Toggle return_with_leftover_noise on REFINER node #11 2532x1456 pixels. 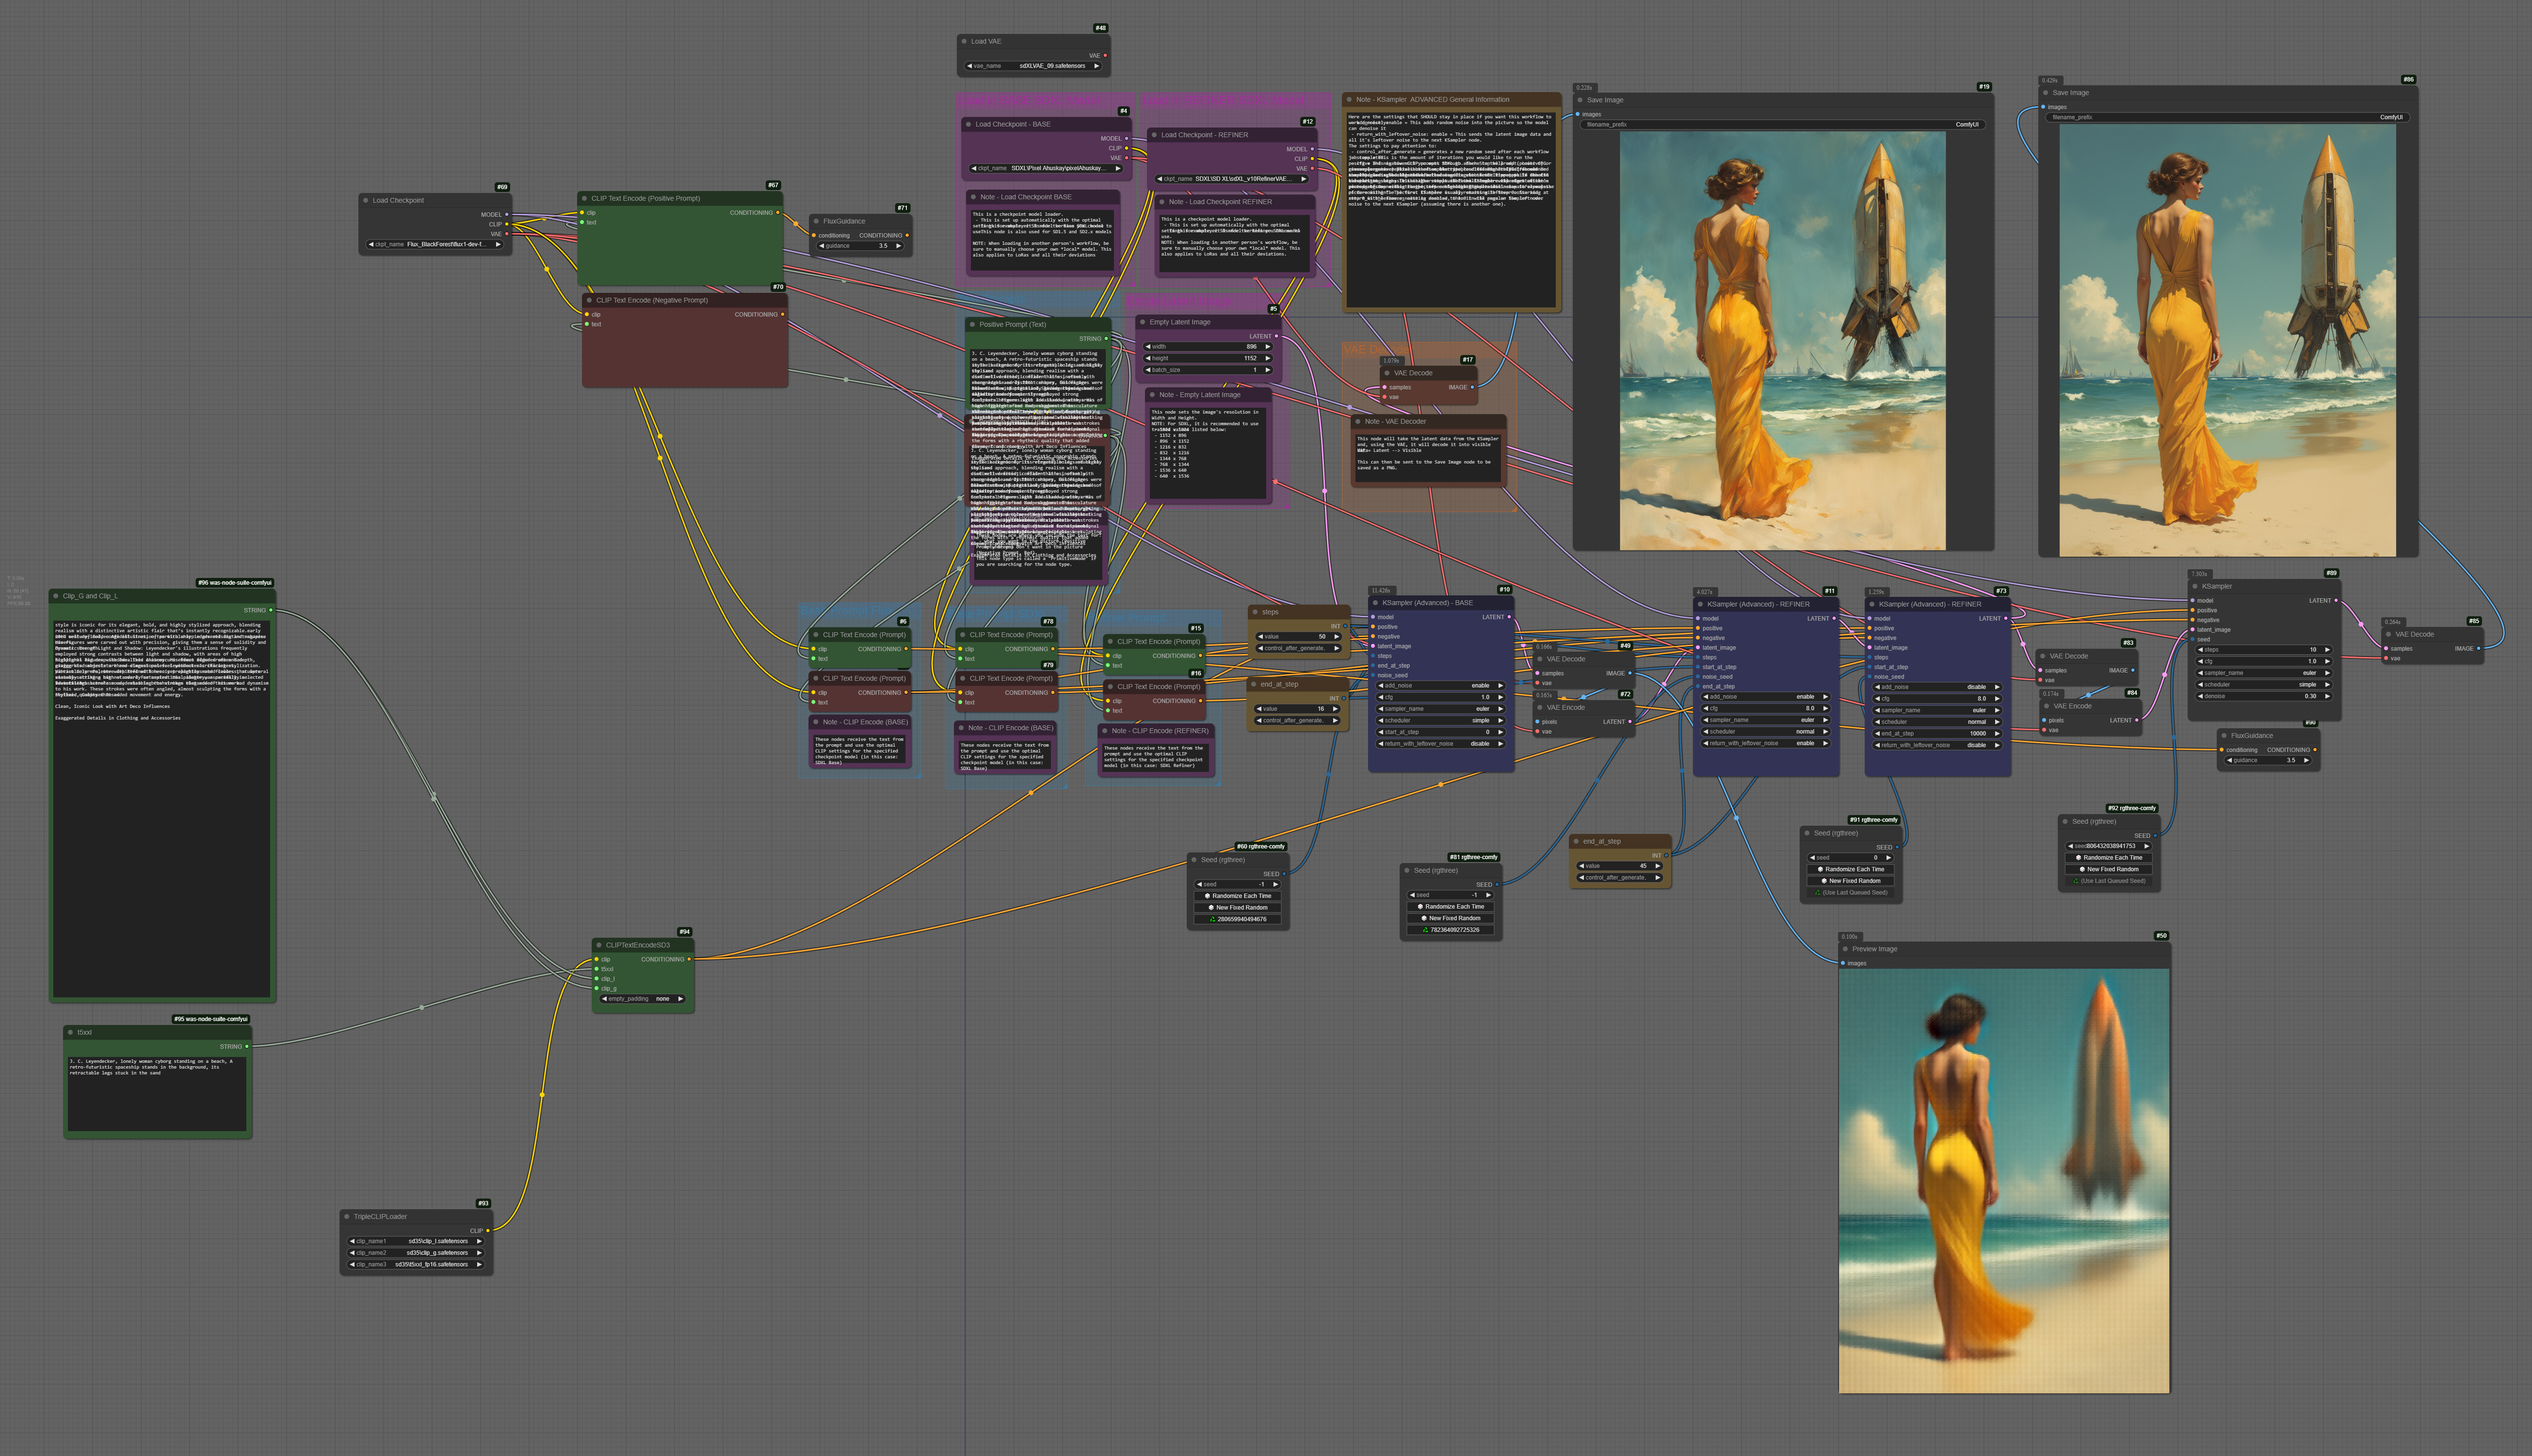pyautogui.click(x=1766, y=743)
